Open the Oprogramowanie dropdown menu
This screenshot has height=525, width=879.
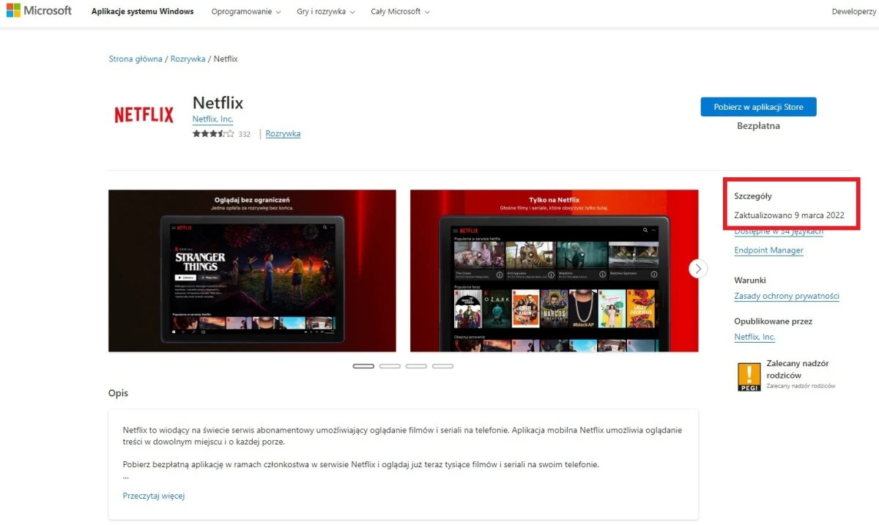(245, 11)
